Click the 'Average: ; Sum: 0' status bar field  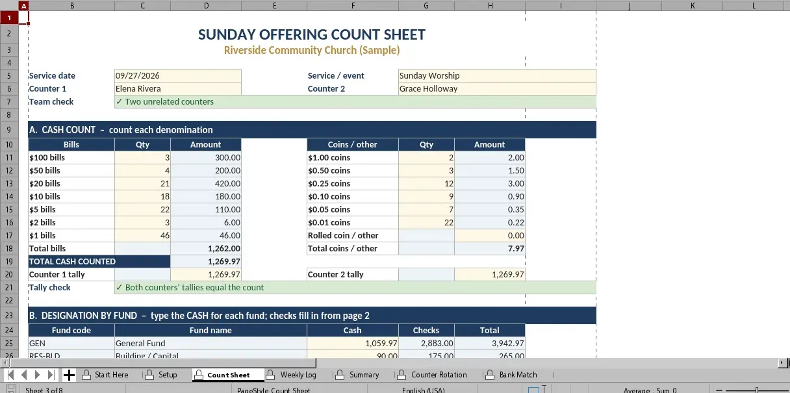click(650, 390)
